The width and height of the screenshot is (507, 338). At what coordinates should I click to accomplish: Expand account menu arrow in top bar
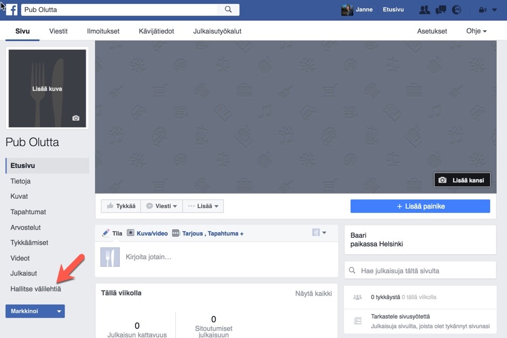[x=495, y=10]
